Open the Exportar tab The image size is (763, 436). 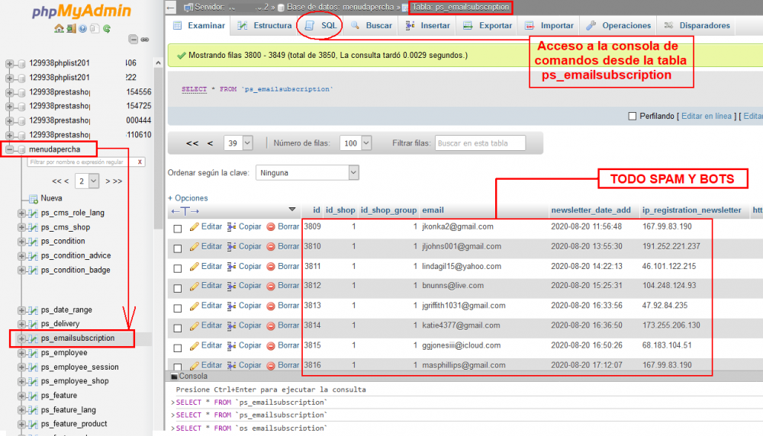coord(488,25)
